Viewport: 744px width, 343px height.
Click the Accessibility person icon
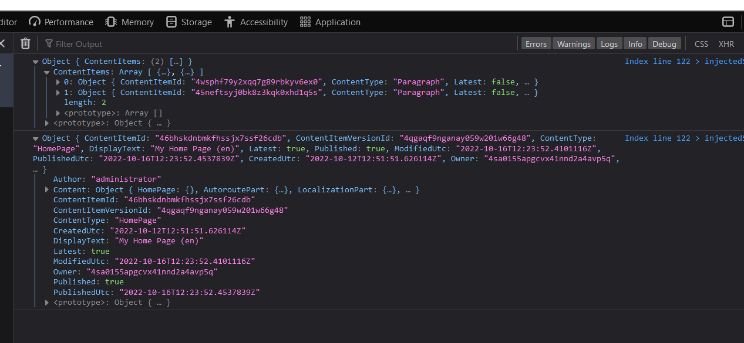click(230, 22)
